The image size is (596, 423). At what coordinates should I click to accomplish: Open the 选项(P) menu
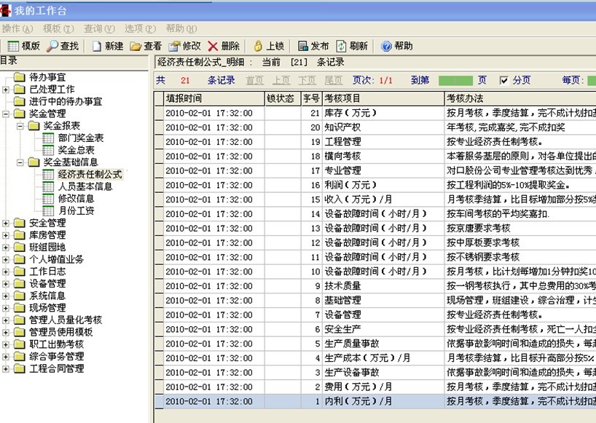point(140,28)
